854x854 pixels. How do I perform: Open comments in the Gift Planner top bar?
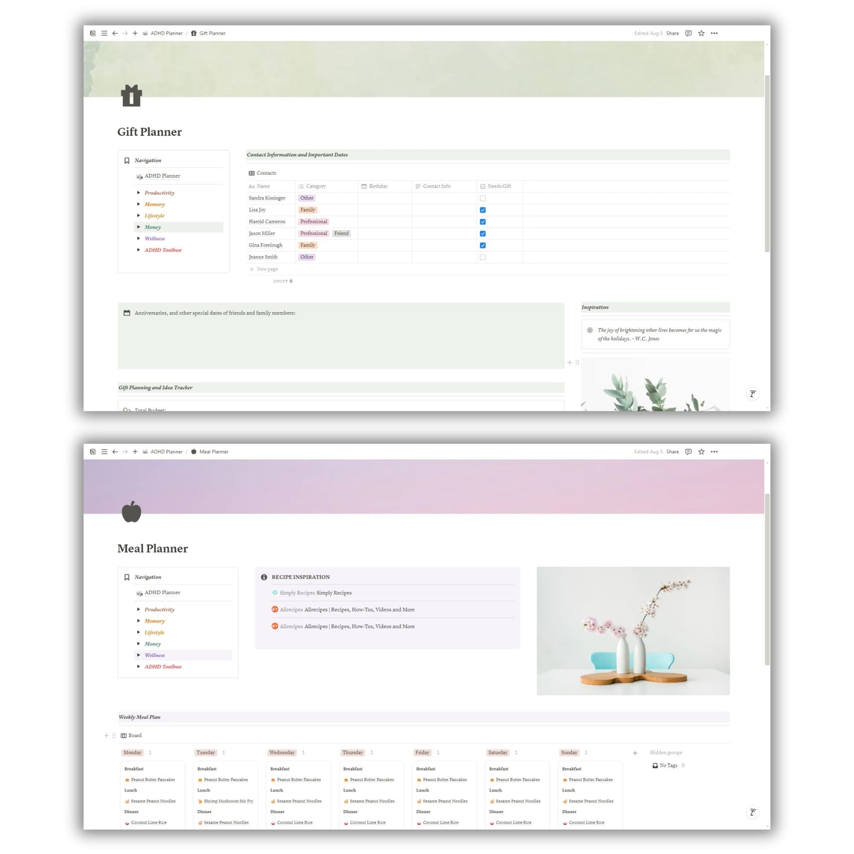point(688,34)
